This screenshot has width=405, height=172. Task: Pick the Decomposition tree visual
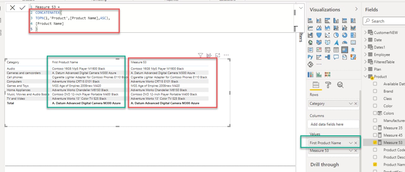pyautogui.click(x=327, y=57)
